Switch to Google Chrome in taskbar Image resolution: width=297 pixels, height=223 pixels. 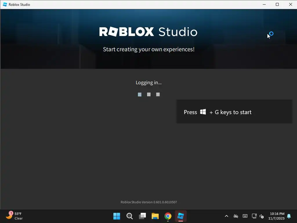(168, 216)
